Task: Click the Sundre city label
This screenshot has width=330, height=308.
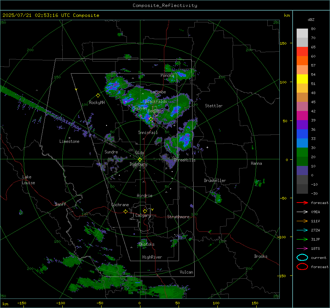Action: coord(111,152)
